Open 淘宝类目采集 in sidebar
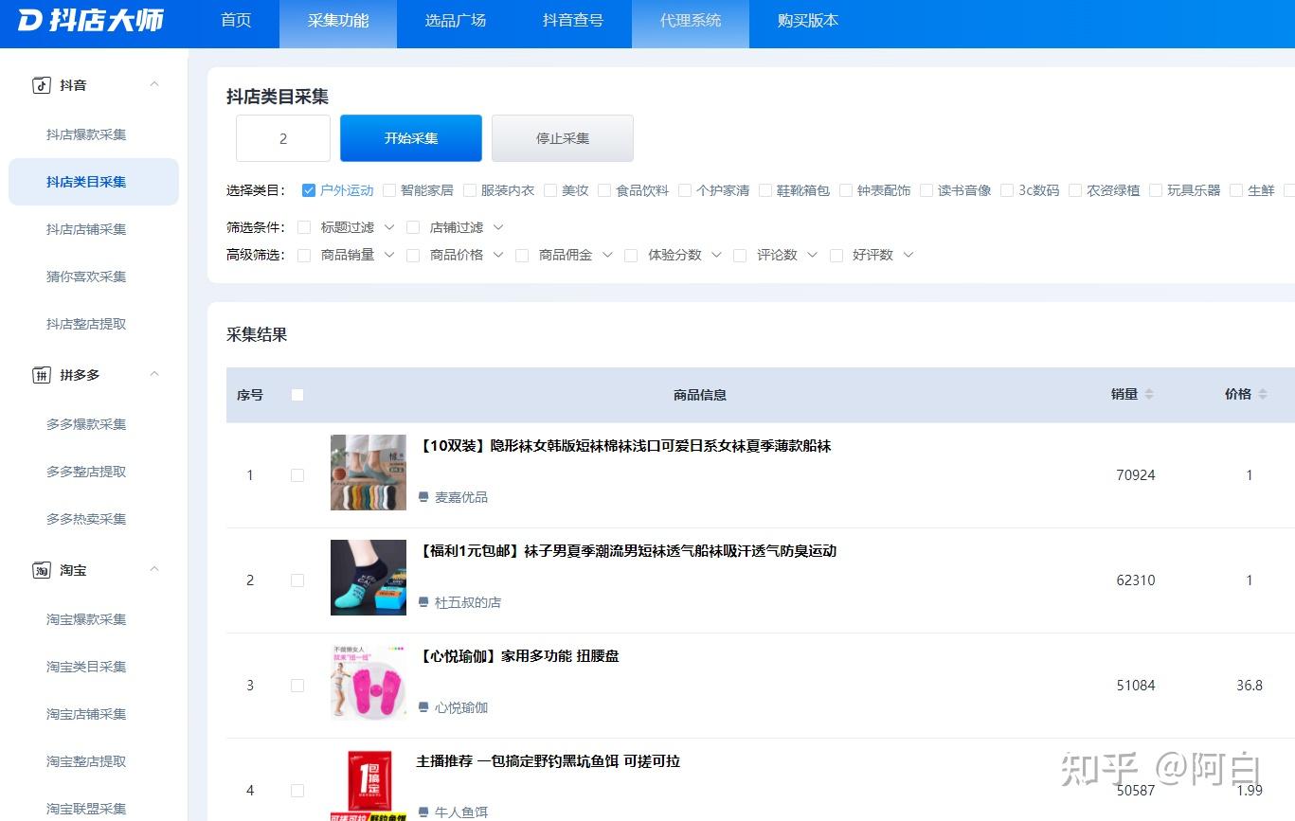Screen dimensions: 1295x821 [x=86, y=667]
